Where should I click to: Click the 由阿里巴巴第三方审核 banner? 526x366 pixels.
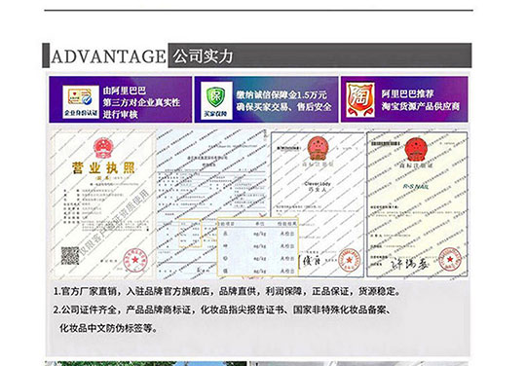point(121,99)
